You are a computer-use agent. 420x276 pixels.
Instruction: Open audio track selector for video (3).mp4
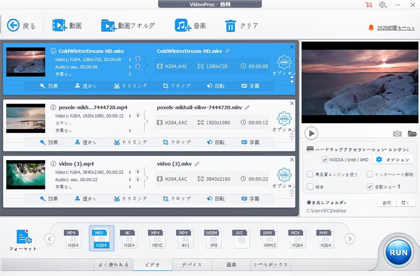130,180
